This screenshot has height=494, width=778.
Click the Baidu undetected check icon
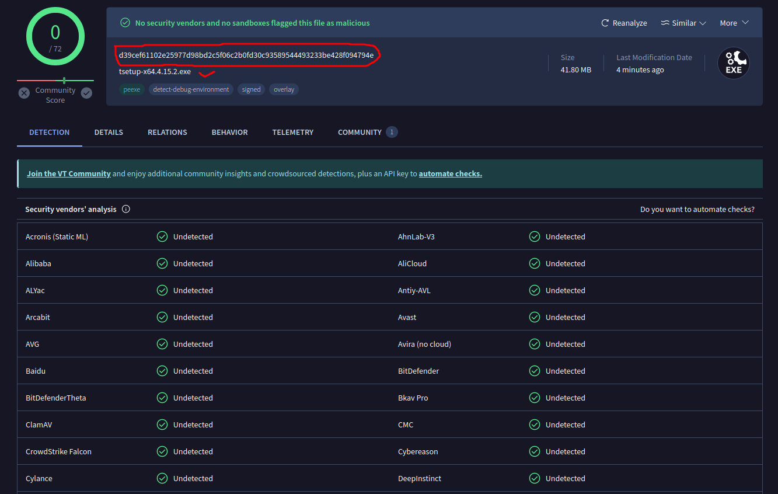click(162, 371)
